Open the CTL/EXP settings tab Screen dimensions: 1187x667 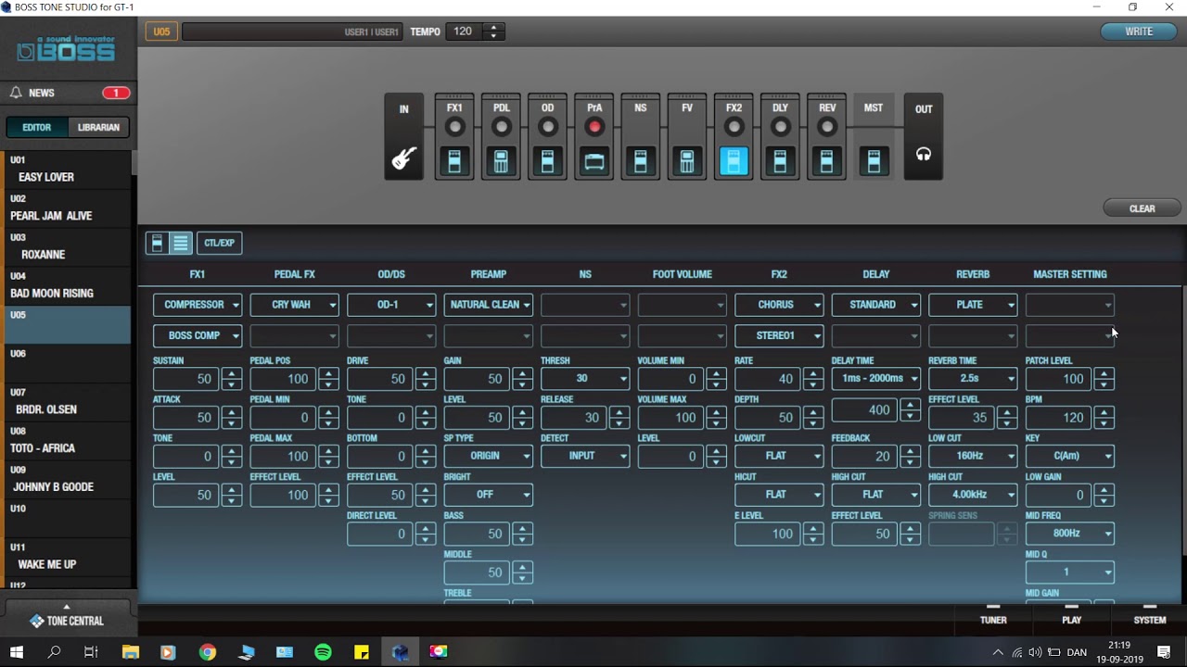coord(219,243)
